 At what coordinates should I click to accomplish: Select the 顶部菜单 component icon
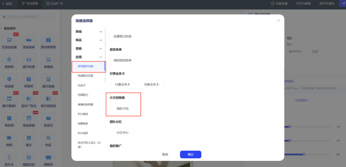pos(29,40)
